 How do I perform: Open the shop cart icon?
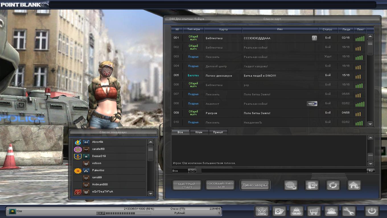pyautogui.click(x=314, y=211)
